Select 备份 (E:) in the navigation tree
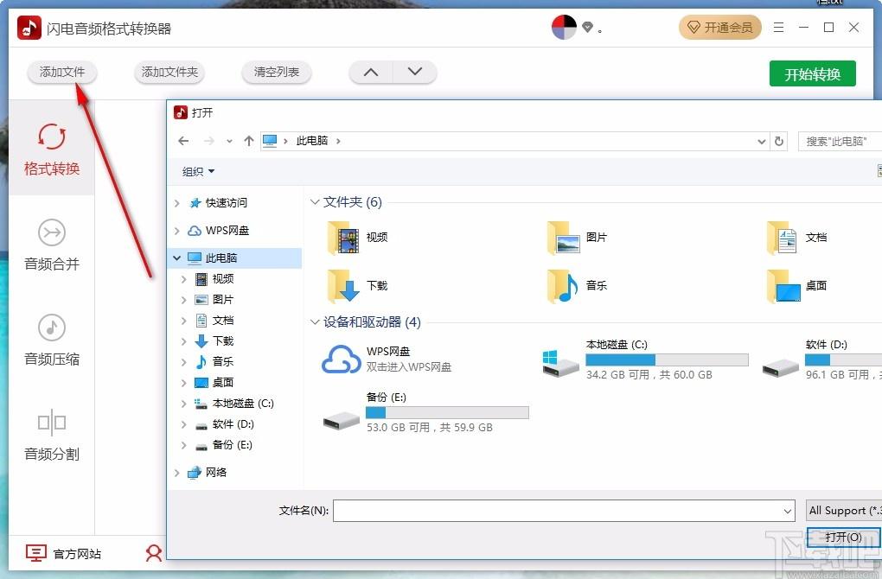This screenshot has width=882, height=579. 232,445
